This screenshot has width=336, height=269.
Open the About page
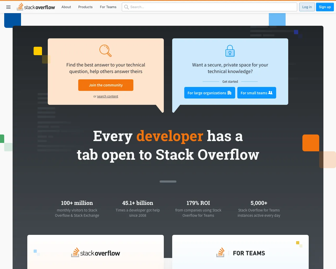(x=66, y=7)
